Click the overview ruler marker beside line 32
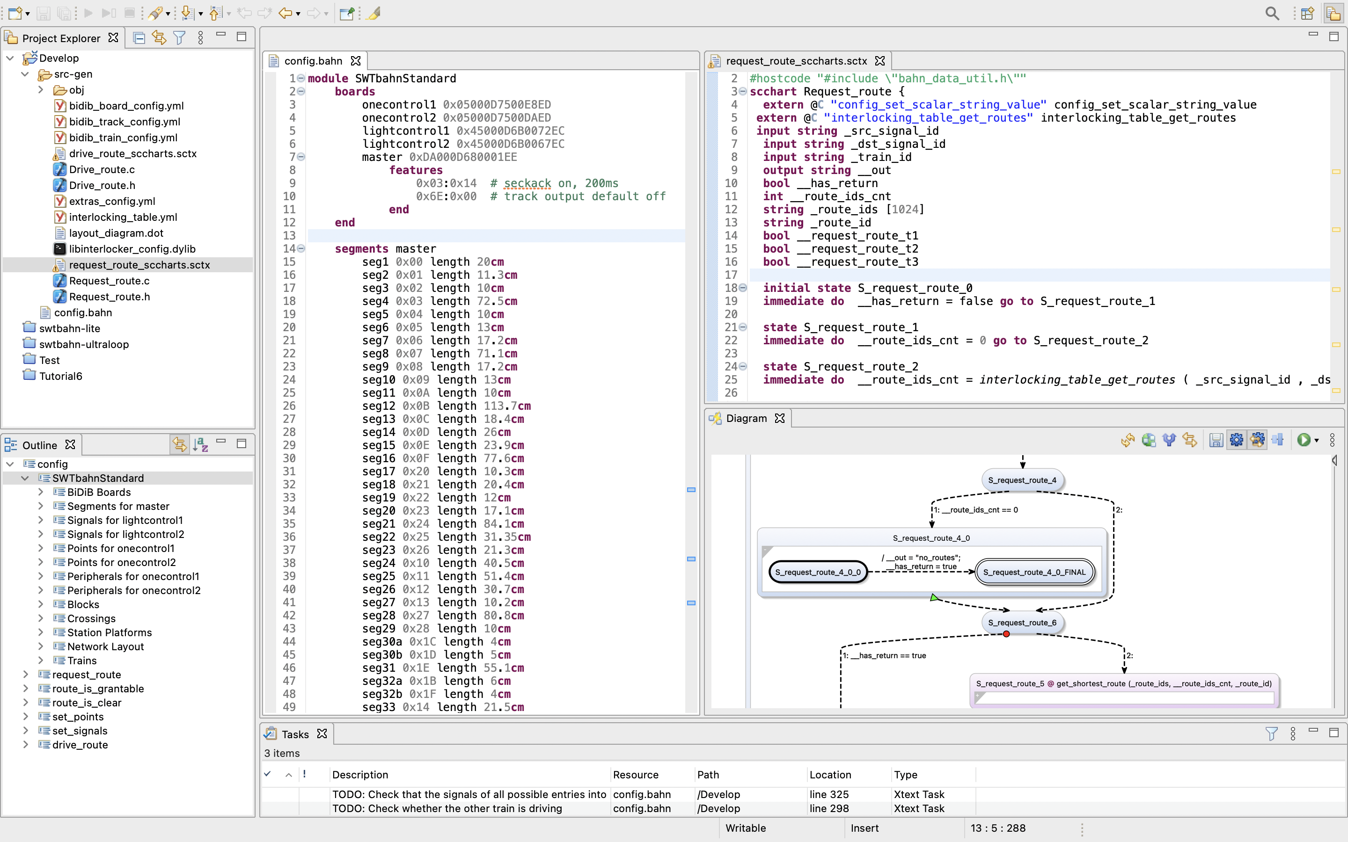This screenshot has width=1348, height=842. [x=691, y=489]
